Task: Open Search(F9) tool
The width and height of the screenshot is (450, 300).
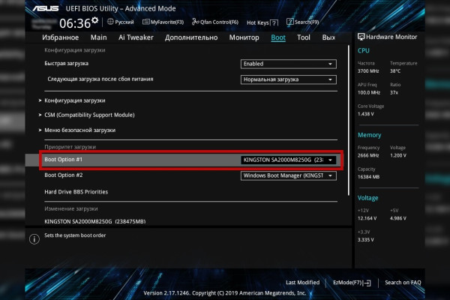Action: [x=302, y=22]
